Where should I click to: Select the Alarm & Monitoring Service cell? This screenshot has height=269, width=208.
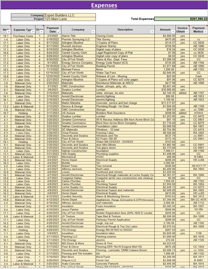pyautogui.click(x=125, y=196)
